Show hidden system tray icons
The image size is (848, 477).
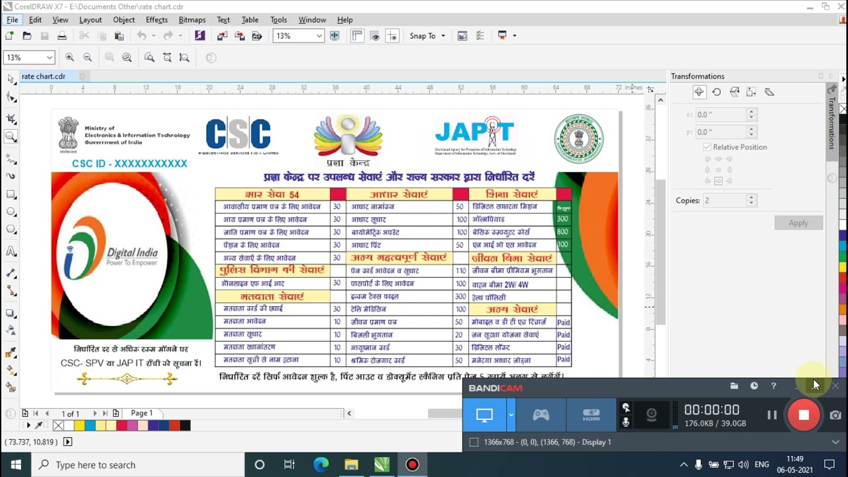[x=683, y=465]
